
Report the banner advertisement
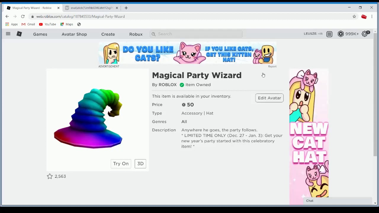pos(272,67)
